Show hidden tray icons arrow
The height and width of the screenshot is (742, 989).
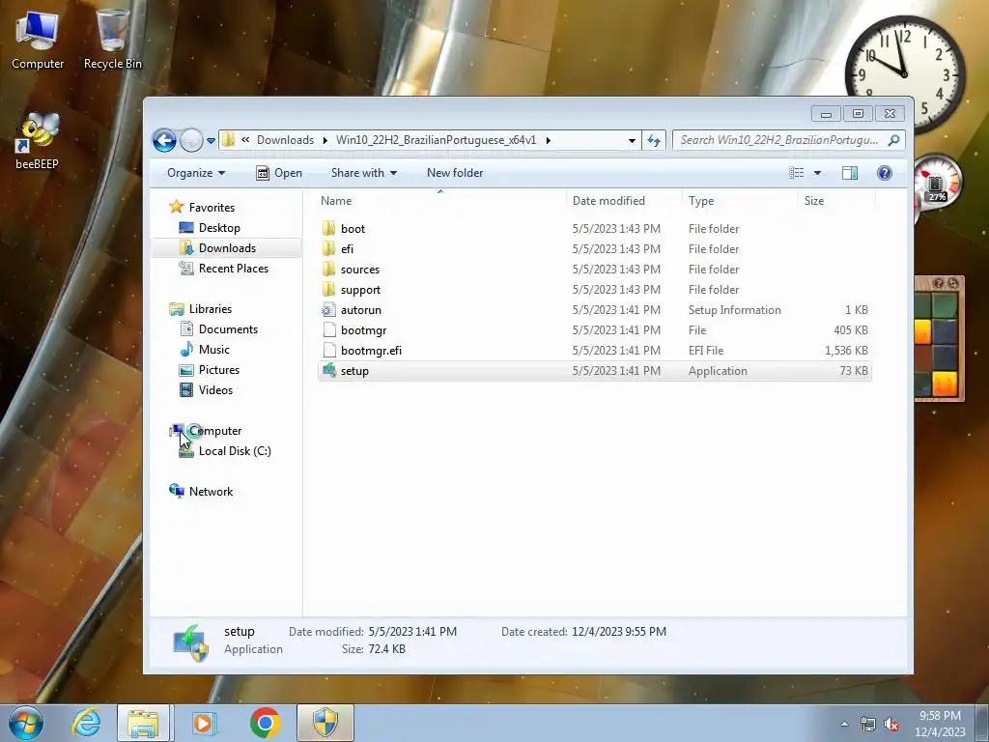(844, 724)
